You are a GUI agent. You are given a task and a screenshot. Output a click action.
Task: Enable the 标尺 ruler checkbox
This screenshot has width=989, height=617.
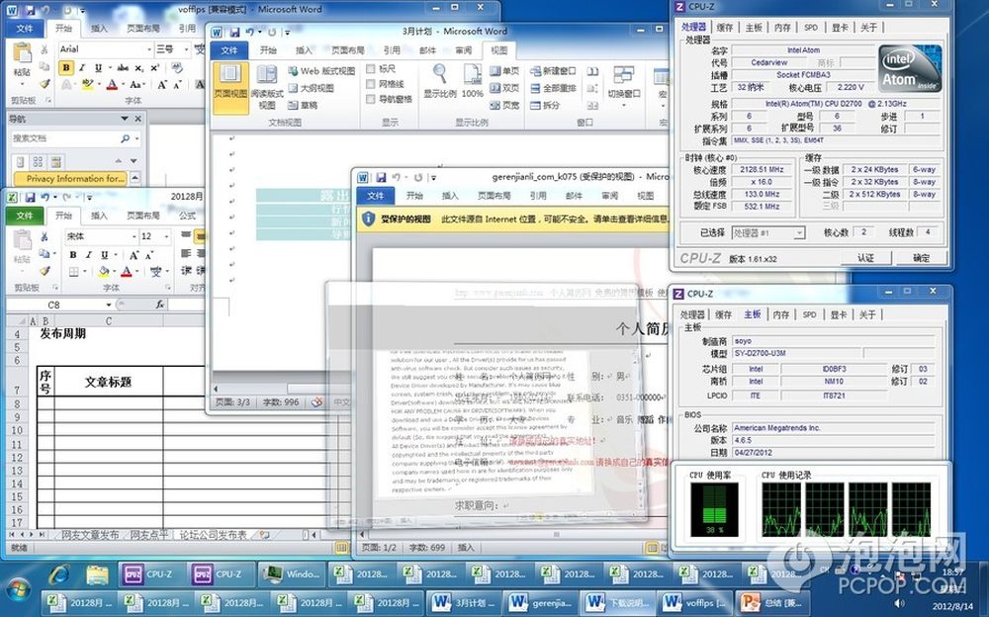[x=371, y=68]
